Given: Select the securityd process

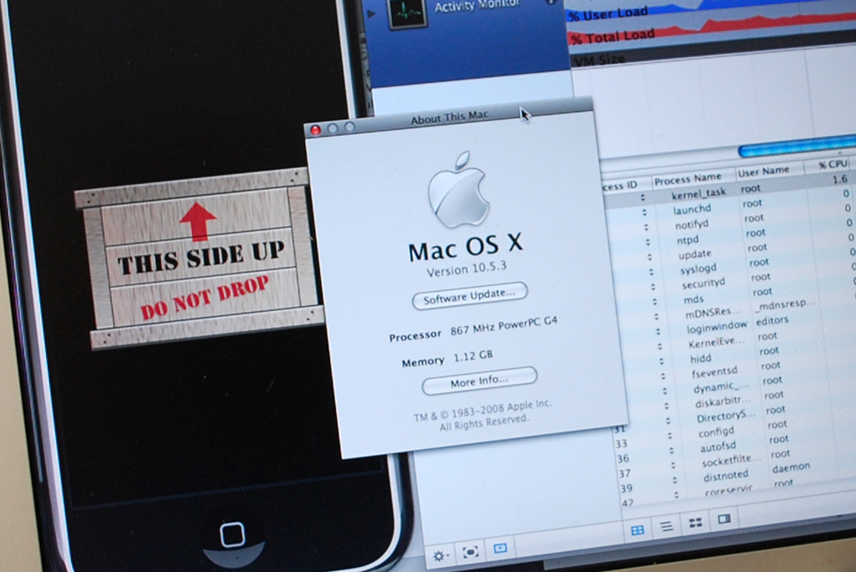Looking at the screenshot, I should [x=703, y=283].
